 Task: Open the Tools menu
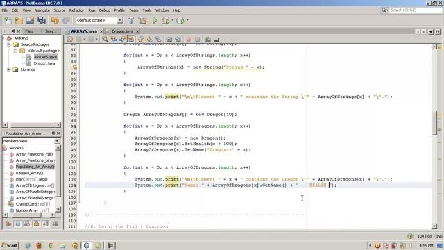click(x=146, y=10)
